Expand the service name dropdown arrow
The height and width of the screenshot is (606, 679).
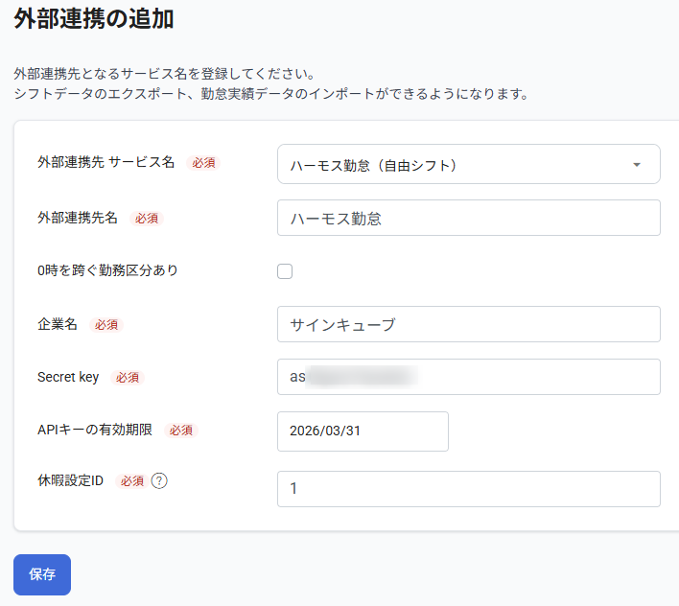[x=637, y=165]
